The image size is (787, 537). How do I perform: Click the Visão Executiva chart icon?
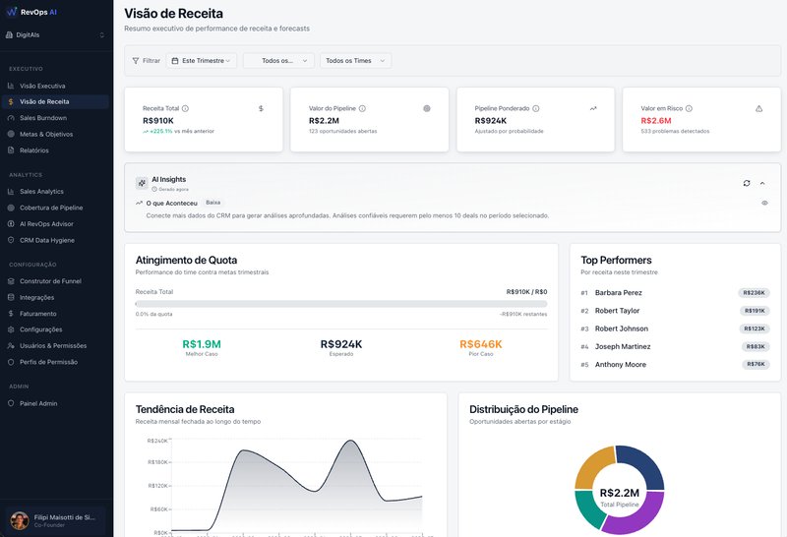coord(11,86)
